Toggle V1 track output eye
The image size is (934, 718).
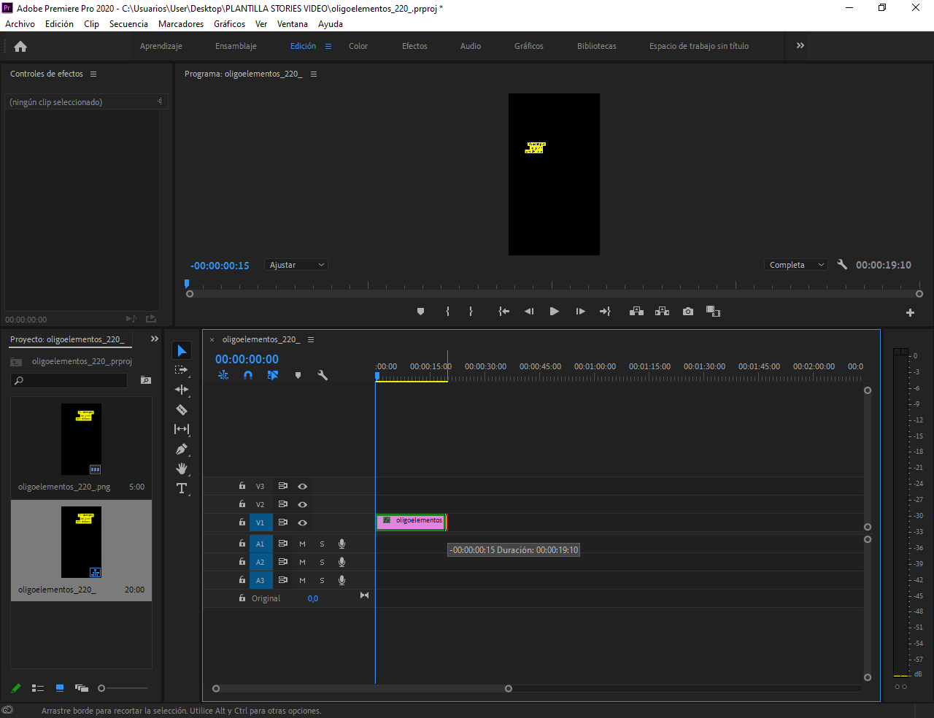tap(302, 522)
